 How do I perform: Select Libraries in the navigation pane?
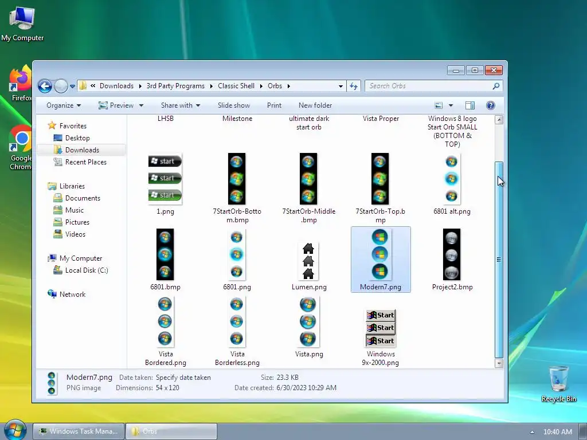pyautogui.click(x=72, y=186)
